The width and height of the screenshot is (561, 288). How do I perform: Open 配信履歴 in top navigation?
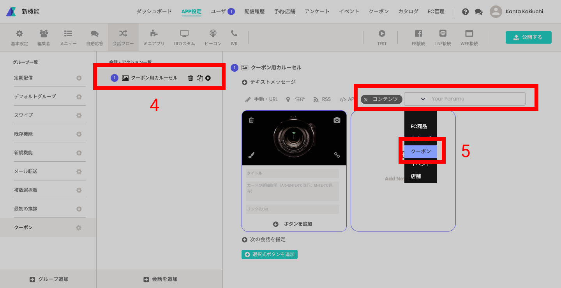[x=254, y=11]
